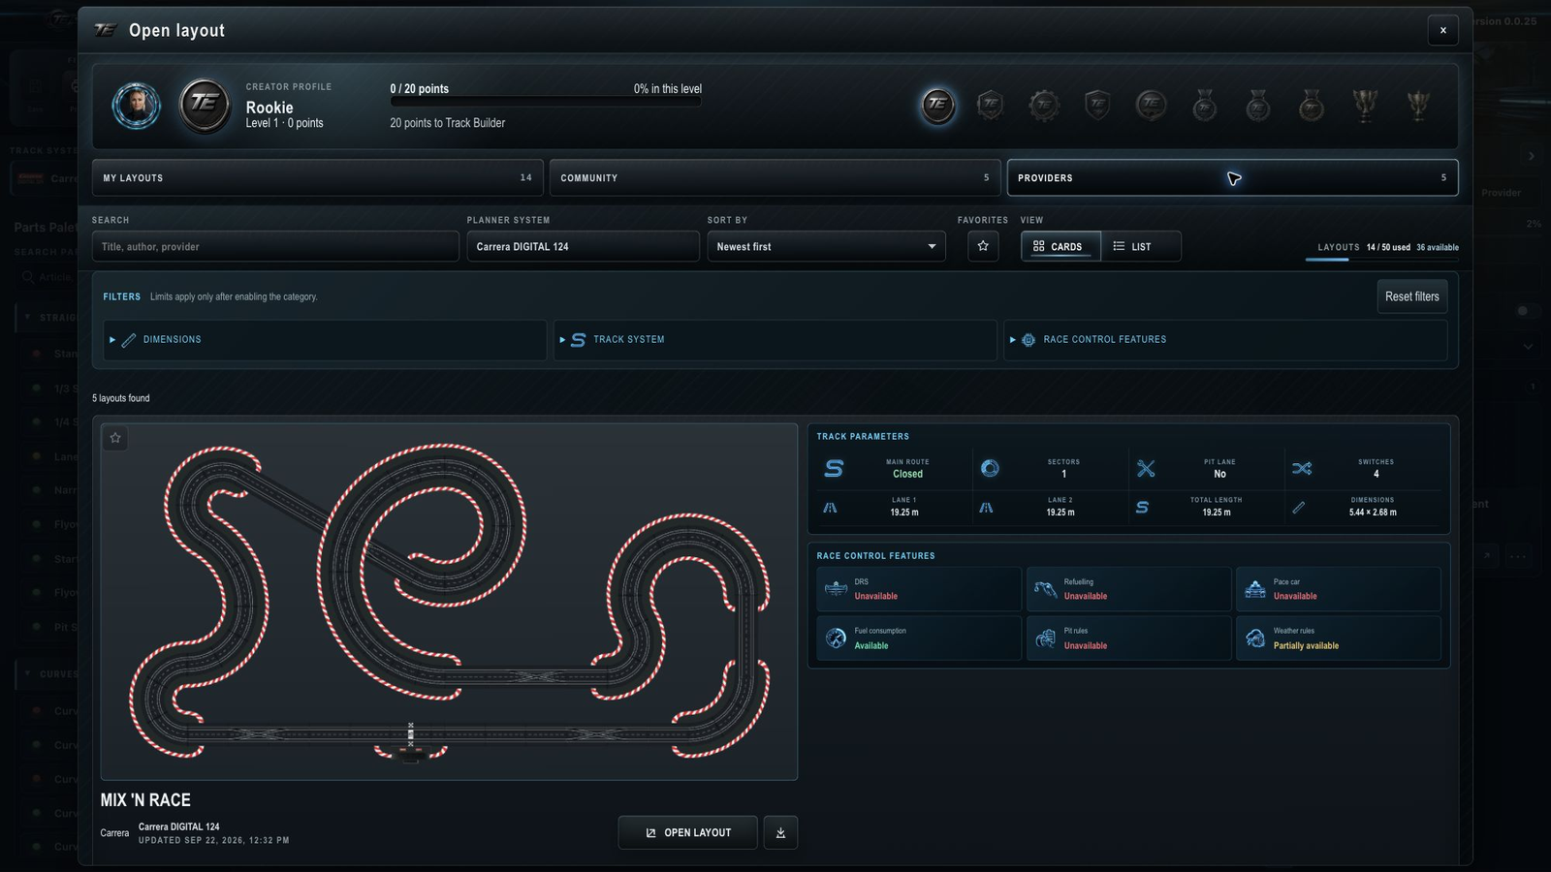1551x872 pixels.
Task: Open the Sort By dropdown
Action: (826, 246)
